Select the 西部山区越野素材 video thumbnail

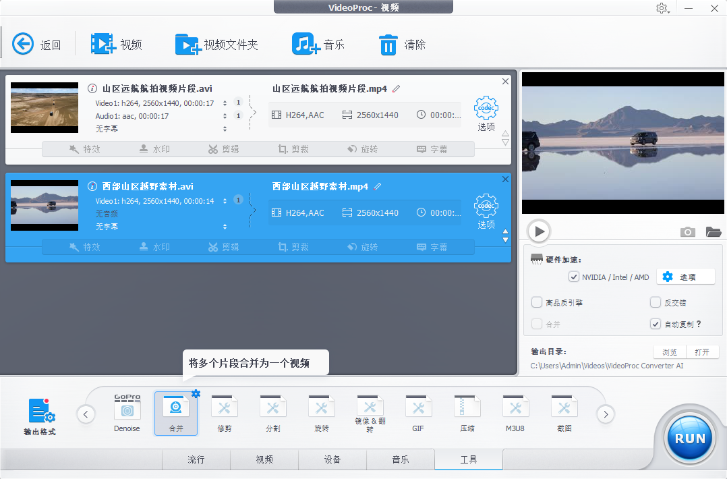coord(44,205)
